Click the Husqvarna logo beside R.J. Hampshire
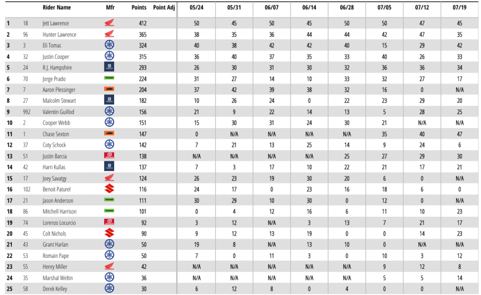Image resolution: width=481 pixels, height=295 pixels. [109, 67]
